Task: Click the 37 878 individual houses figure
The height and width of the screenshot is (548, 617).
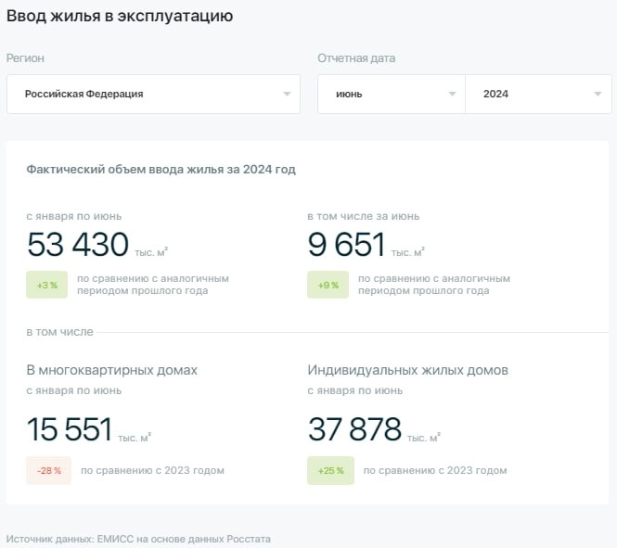Action: 354,430
